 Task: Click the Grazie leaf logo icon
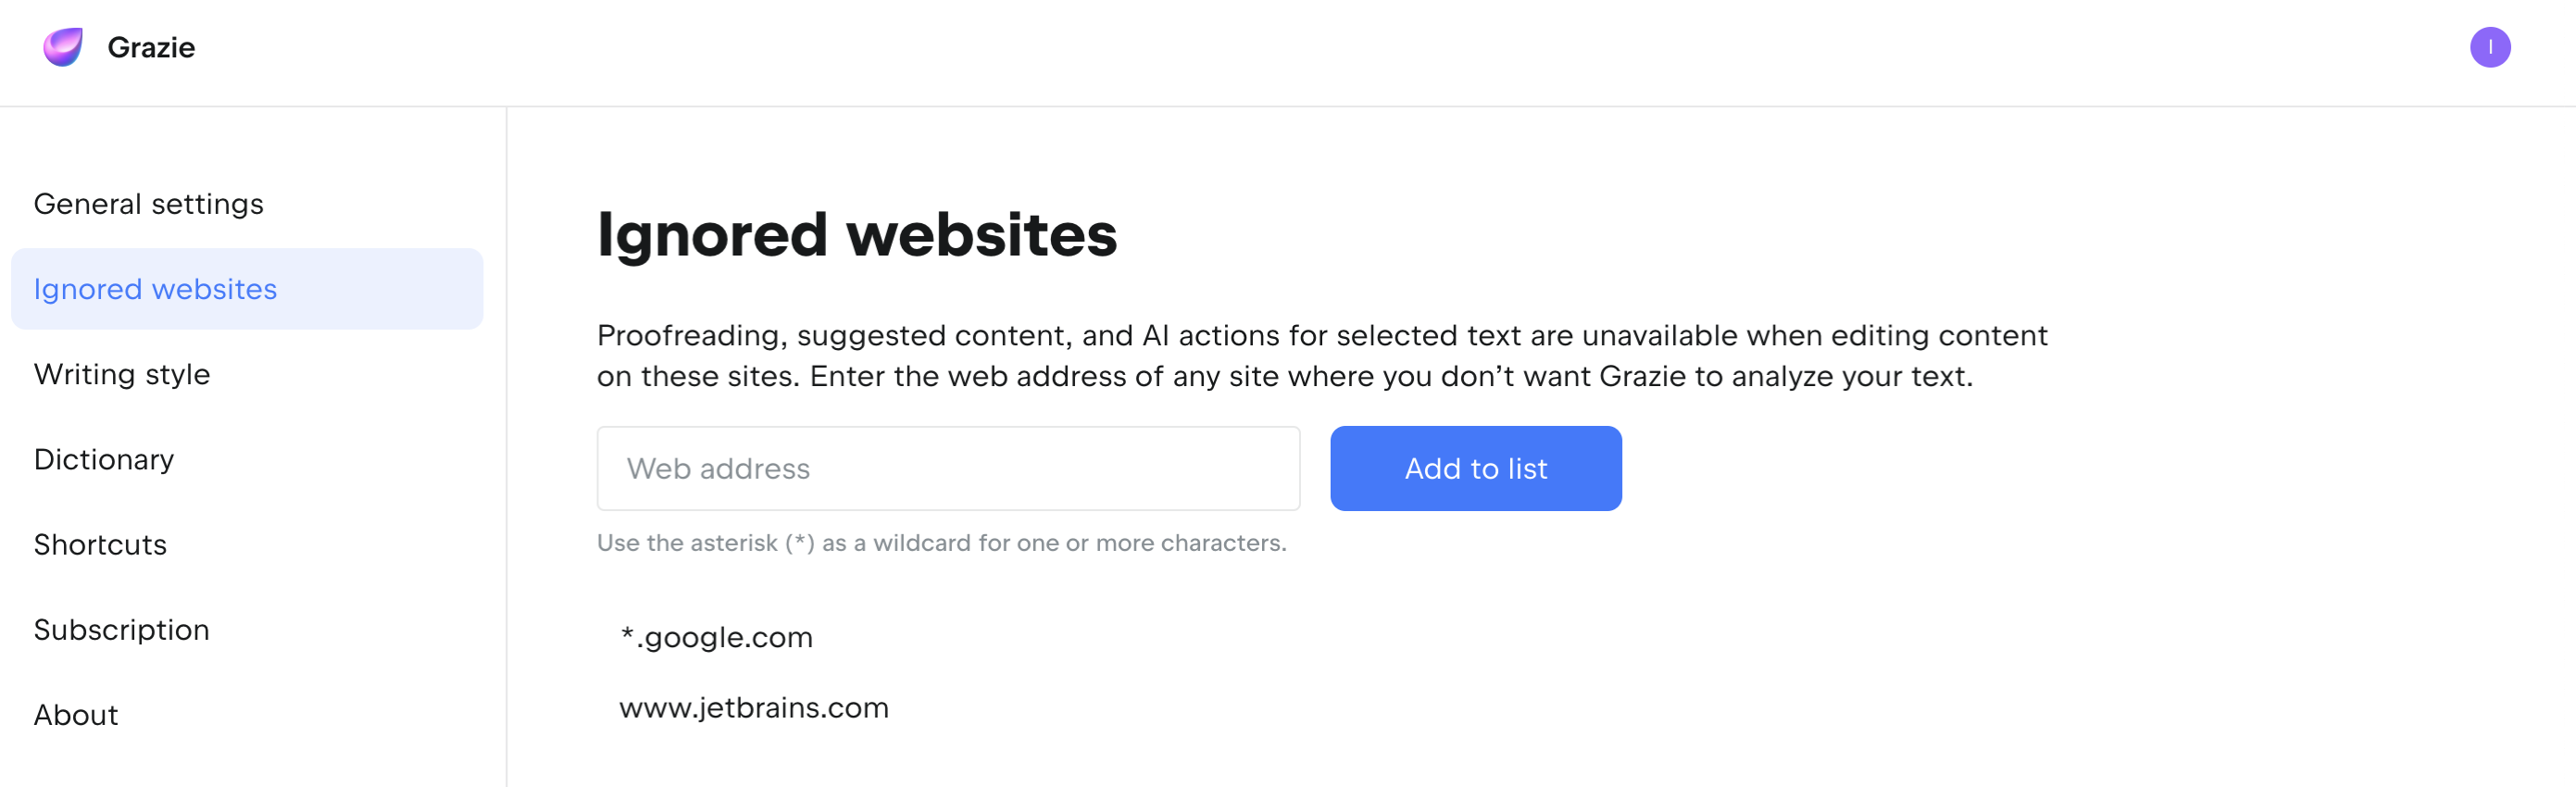63,47
